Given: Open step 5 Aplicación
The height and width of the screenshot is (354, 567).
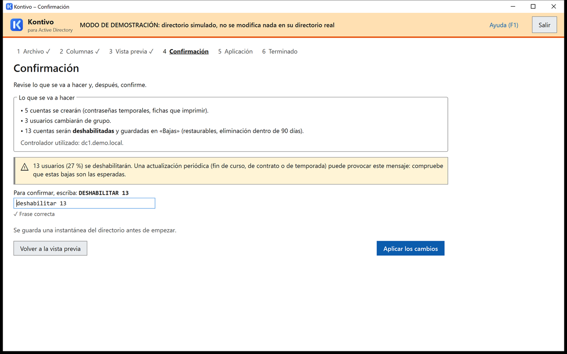Looking at the screenshot, I should [x=235, y=51].
